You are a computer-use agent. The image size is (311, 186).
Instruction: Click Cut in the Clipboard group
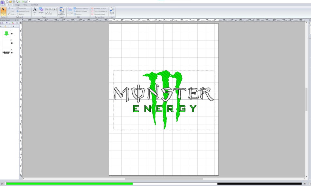11,8
